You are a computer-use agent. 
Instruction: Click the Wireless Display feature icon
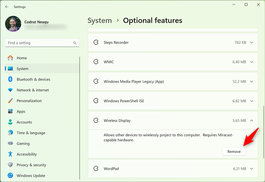point(96,120)
